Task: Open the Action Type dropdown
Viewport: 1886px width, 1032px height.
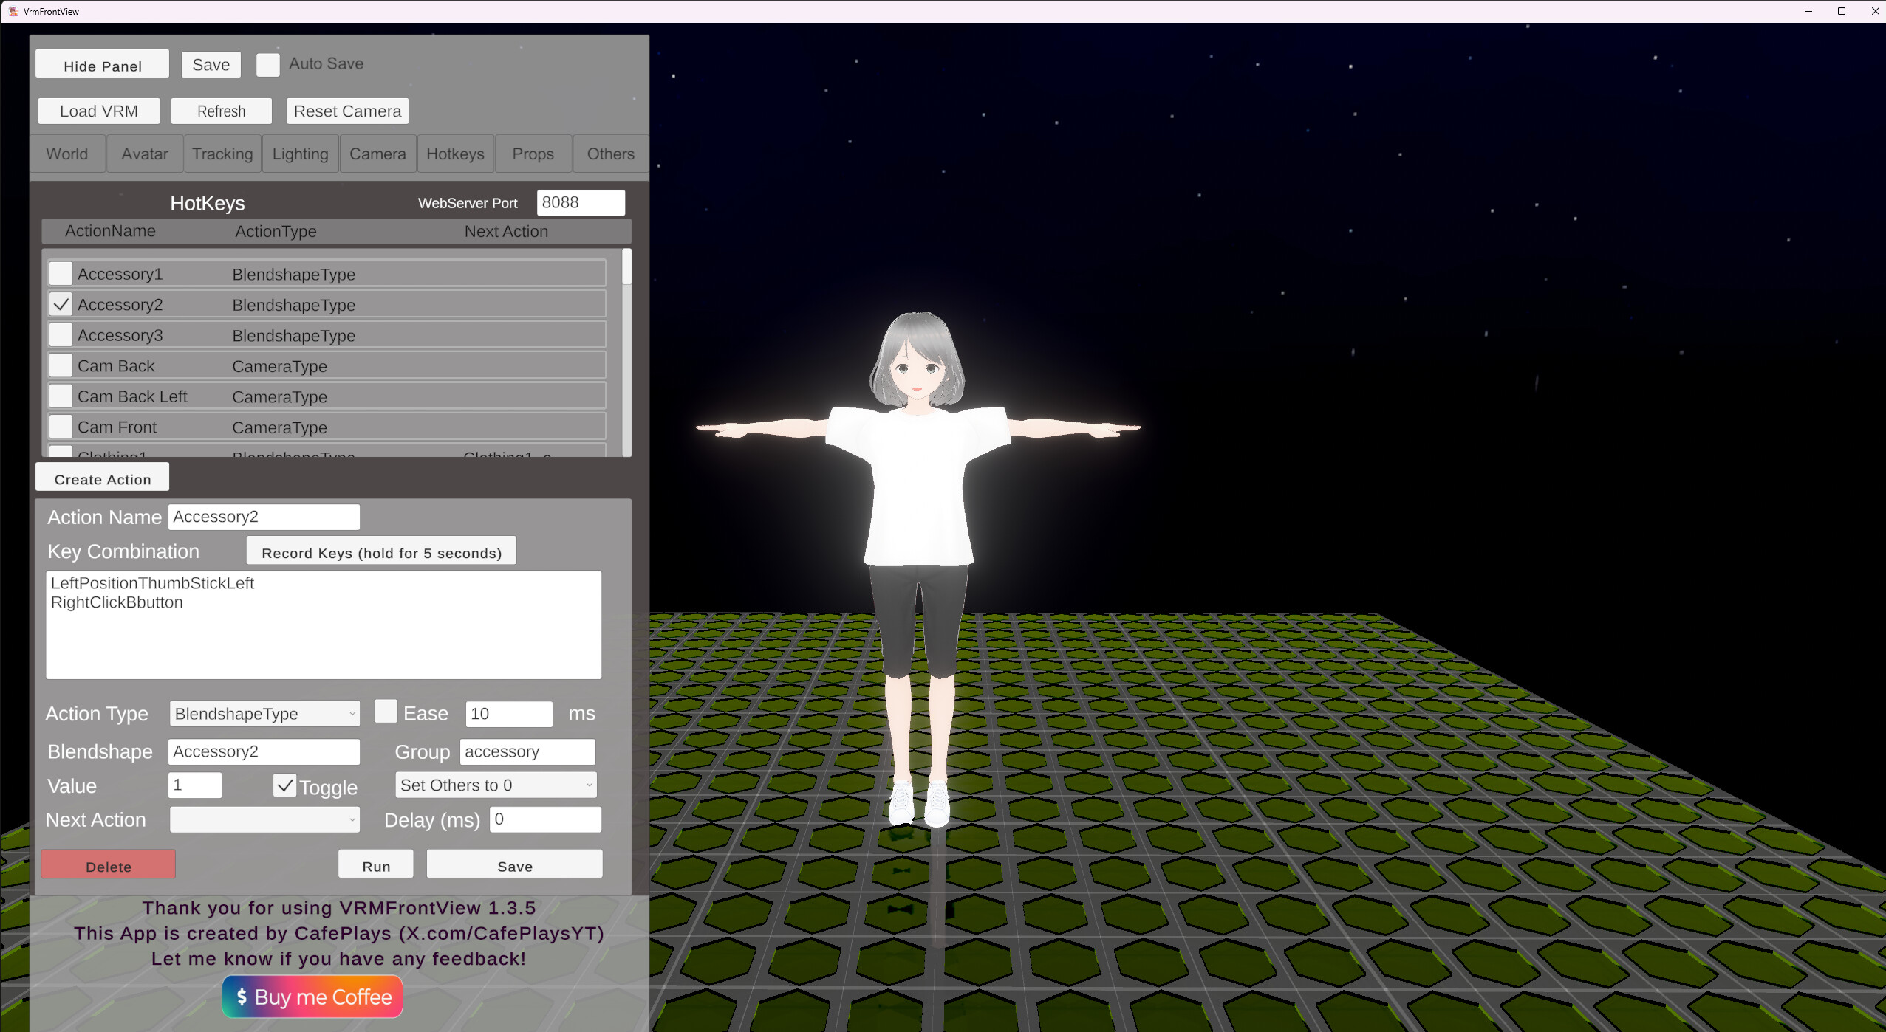Action: [x=263, y=713]
